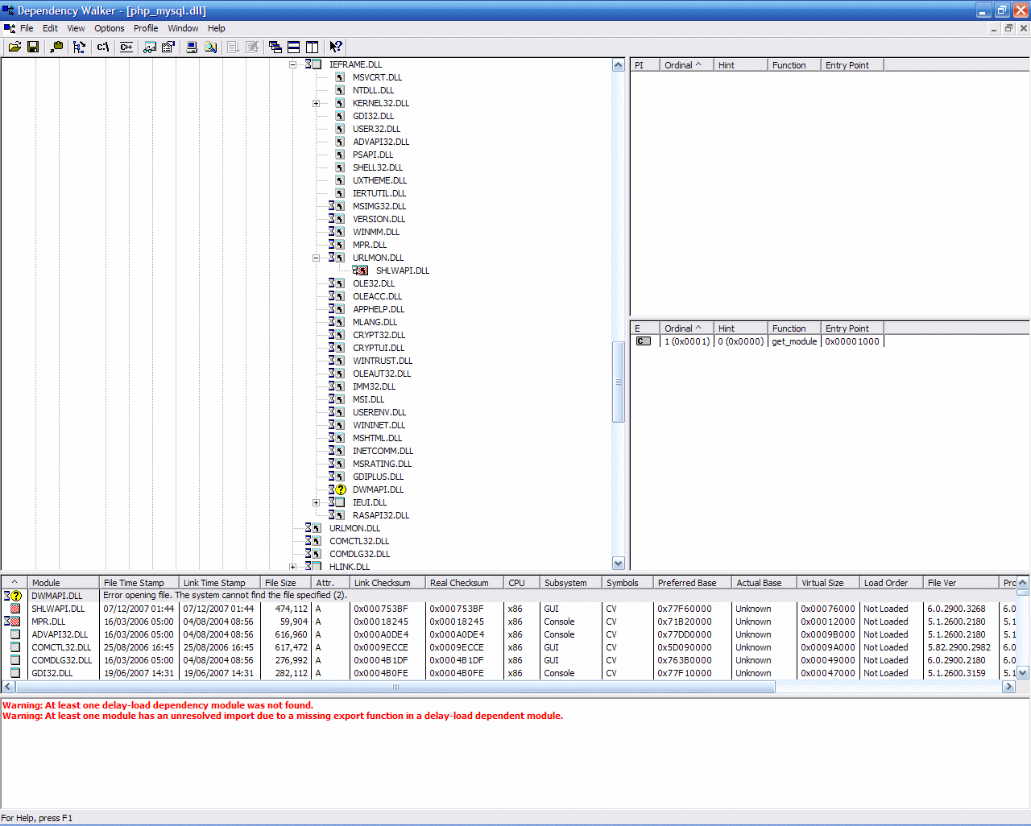The image size is (1031, 826).
Task: Open Configure Module Search Order icon
Action: [209, 47]
